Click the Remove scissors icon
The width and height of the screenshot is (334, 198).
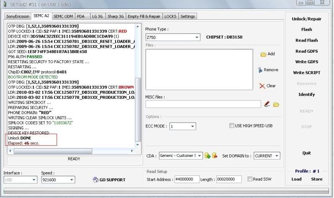point(260,70)
